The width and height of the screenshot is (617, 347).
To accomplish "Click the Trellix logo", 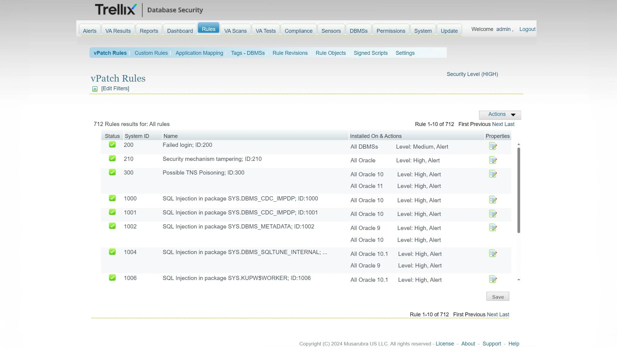I will pyautogui.click(x=116, y=10).
